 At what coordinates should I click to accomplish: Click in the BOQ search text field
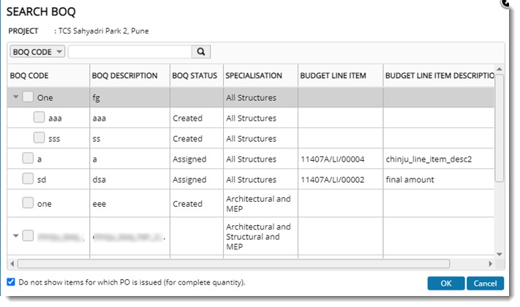coord(129,52)
